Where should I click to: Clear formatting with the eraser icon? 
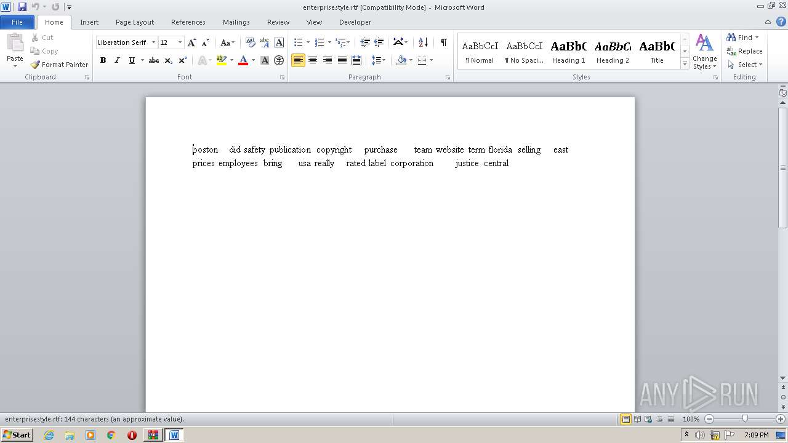click(x=251, y=42)
